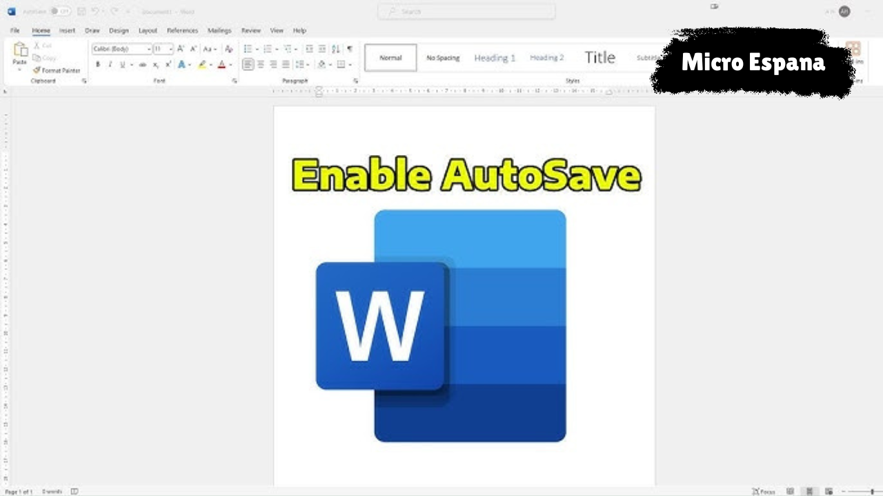Open the font size dropdown
Image resolution: width=883 pixels, height=496 pixels.
170,49
